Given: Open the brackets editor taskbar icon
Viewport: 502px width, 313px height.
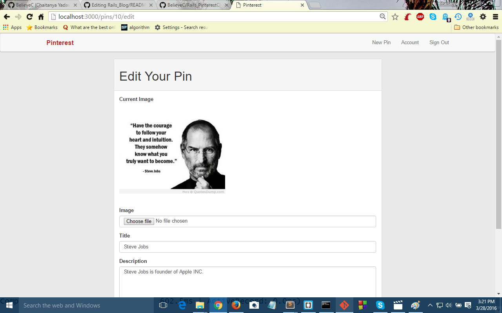Looking at the screenshot, I should pos(308,305).
